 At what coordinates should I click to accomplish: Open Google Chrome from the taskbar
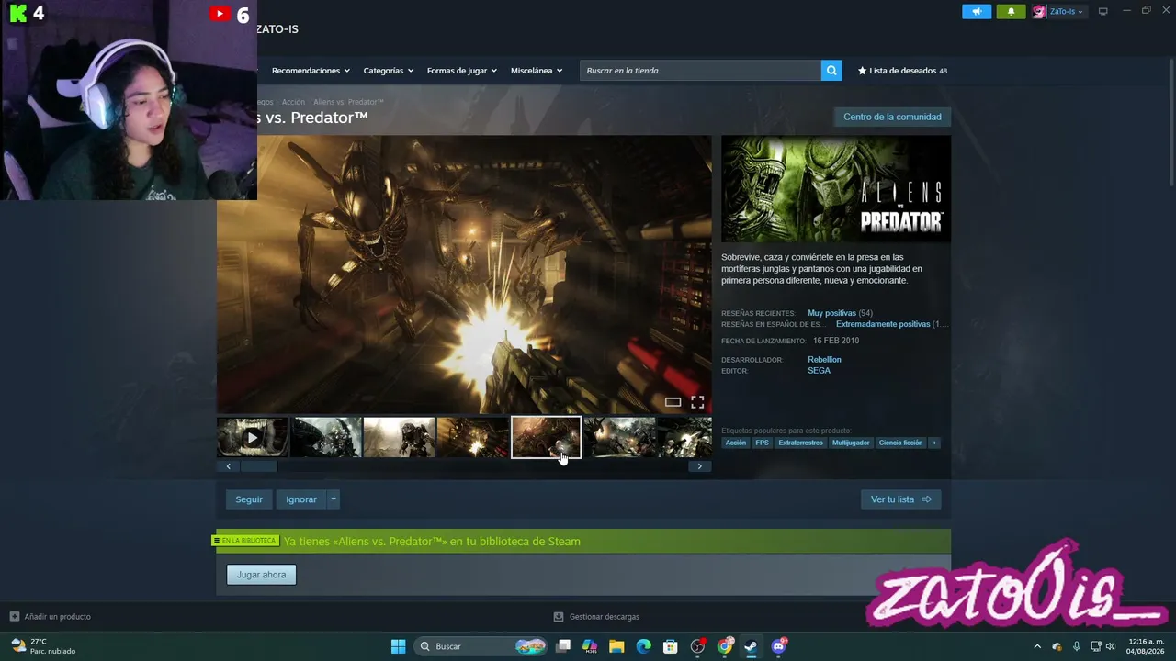pyautogui.click(x=725, y=646)
